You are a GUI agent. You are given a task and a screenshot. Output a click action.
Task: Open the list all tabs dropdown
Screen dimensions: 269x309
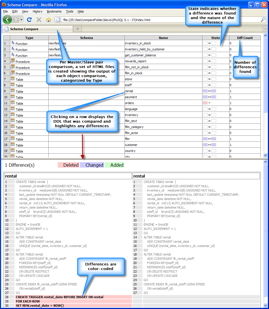click(266, 29)
